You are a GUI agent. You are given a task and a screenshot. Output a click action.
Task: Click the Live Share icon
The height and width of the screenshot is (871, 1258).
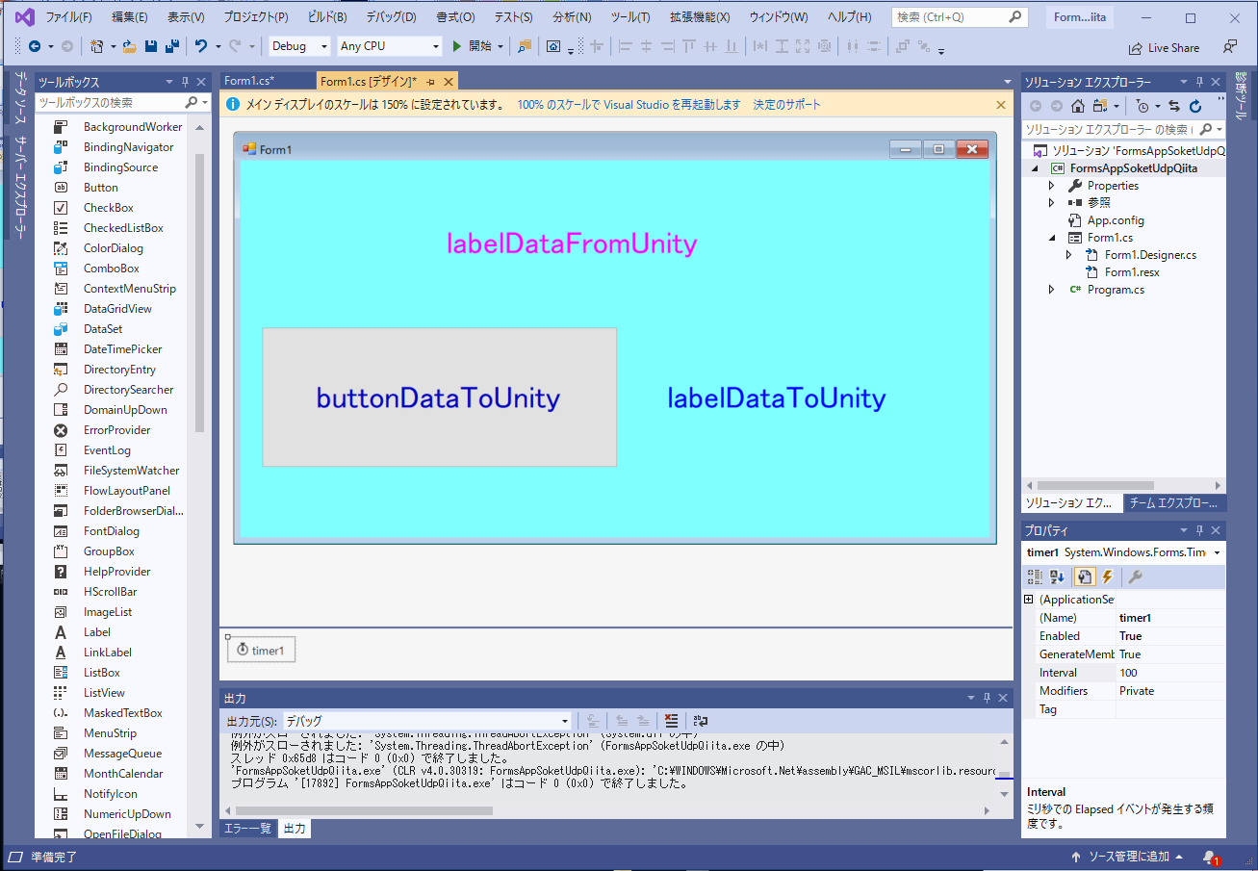pos(1136,47)
